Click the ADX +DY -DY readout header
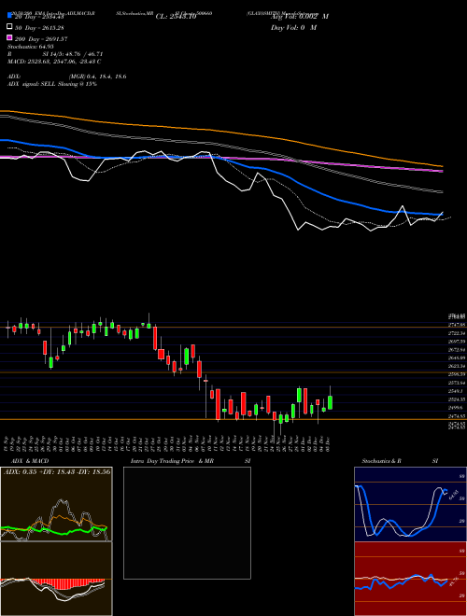Screen dimensions: 467x616 click(57, 471)
